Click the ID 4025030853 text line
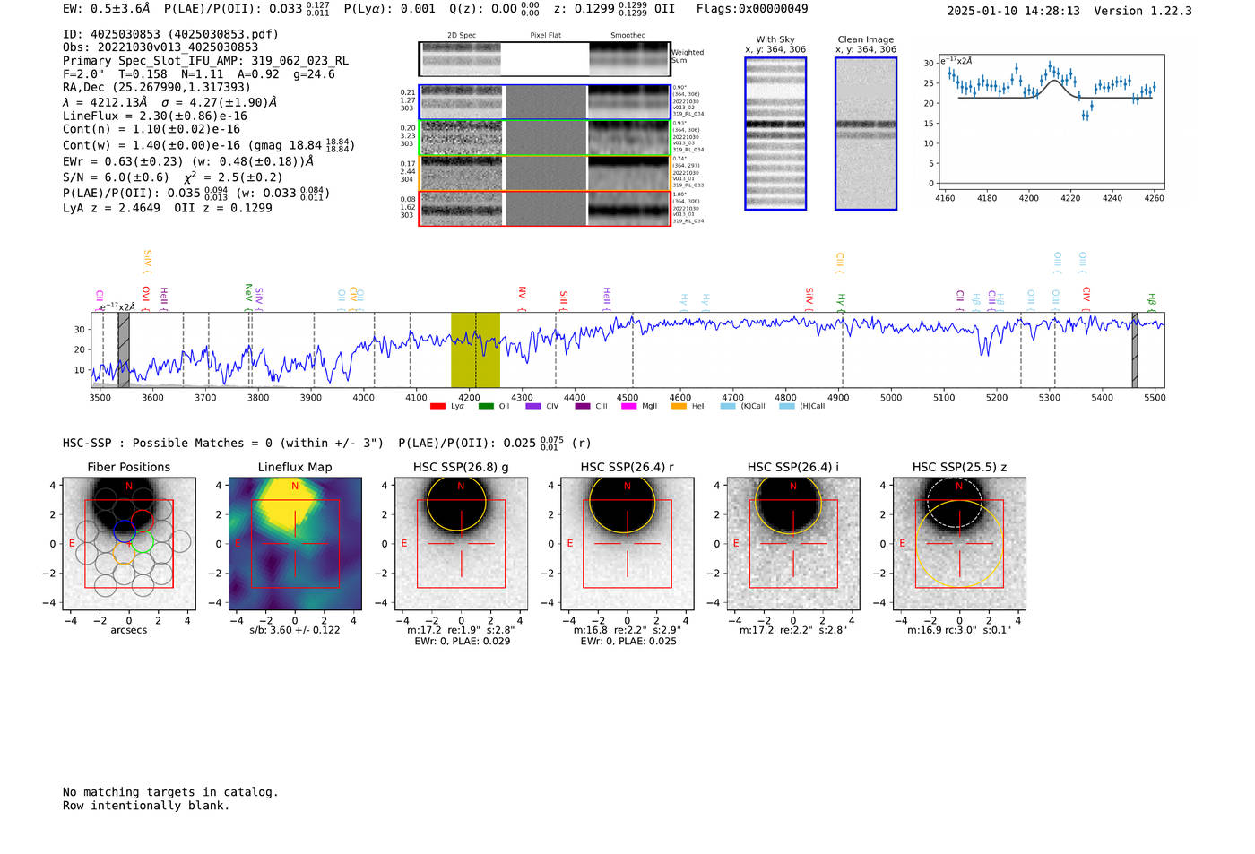1255x854 pixels. pos(170,34)
